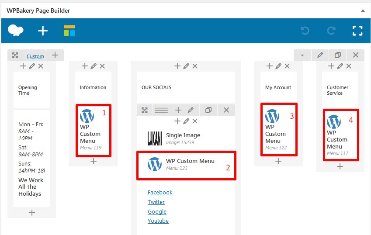Edit the Opening Time column
Viewport: 371px width, 235px height.
pos(32,66)
